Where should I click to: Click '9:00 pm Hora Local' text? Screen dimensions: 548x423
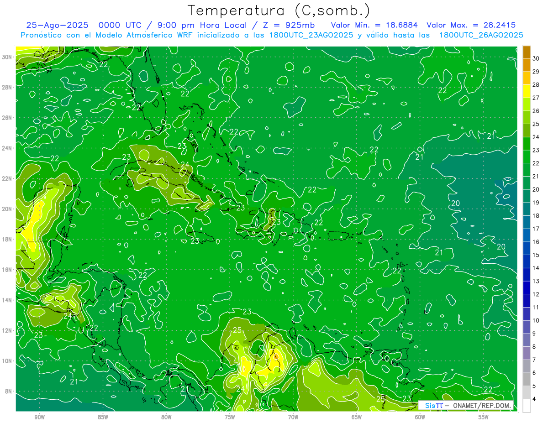click(202, 25)
